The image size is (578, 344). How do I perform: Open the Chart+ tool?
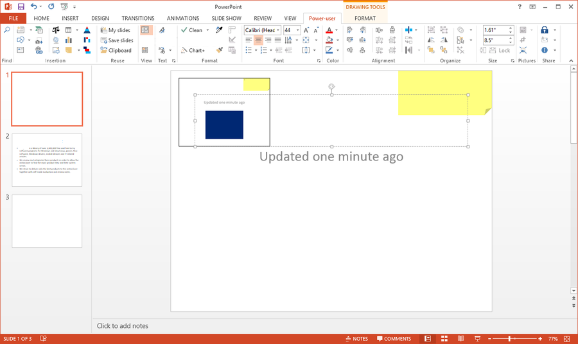point(192,50)
